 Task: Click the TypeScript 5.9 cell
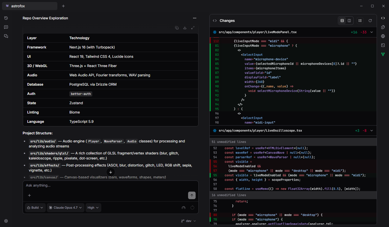click(81, 122)
